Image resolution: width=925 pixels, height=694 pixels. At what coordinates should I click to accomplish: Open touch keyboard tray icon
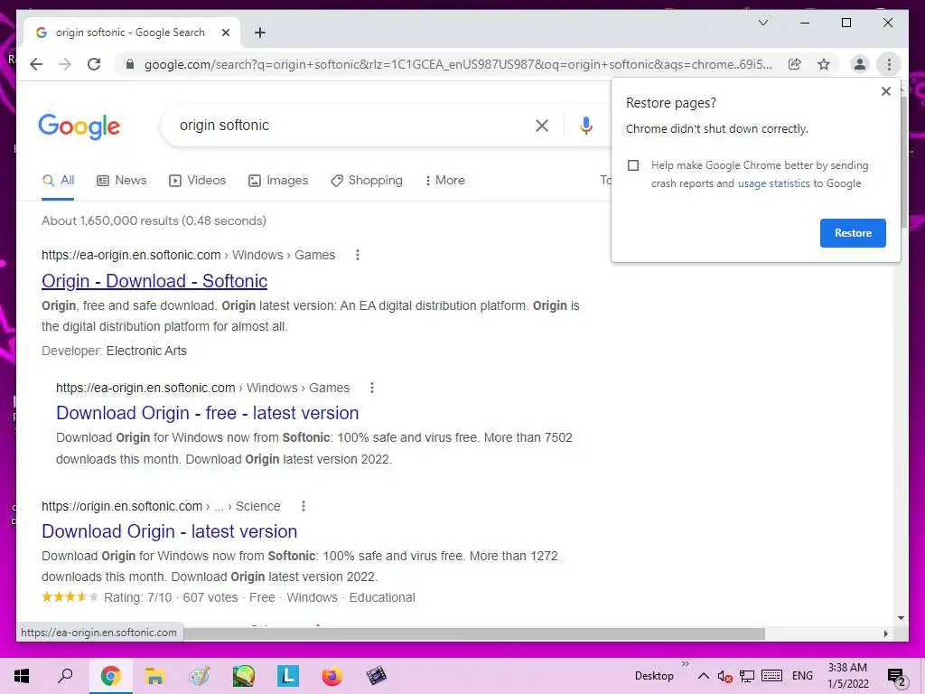771,676
